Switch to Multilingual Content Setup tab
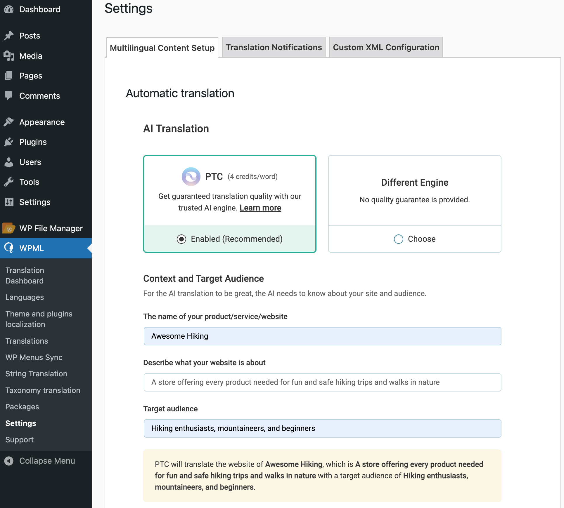The image size is (564, 508). coord(162,48)
